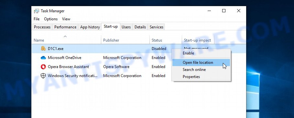Maximize the Task Manager window
294x118 pixels.
(224, 11)
